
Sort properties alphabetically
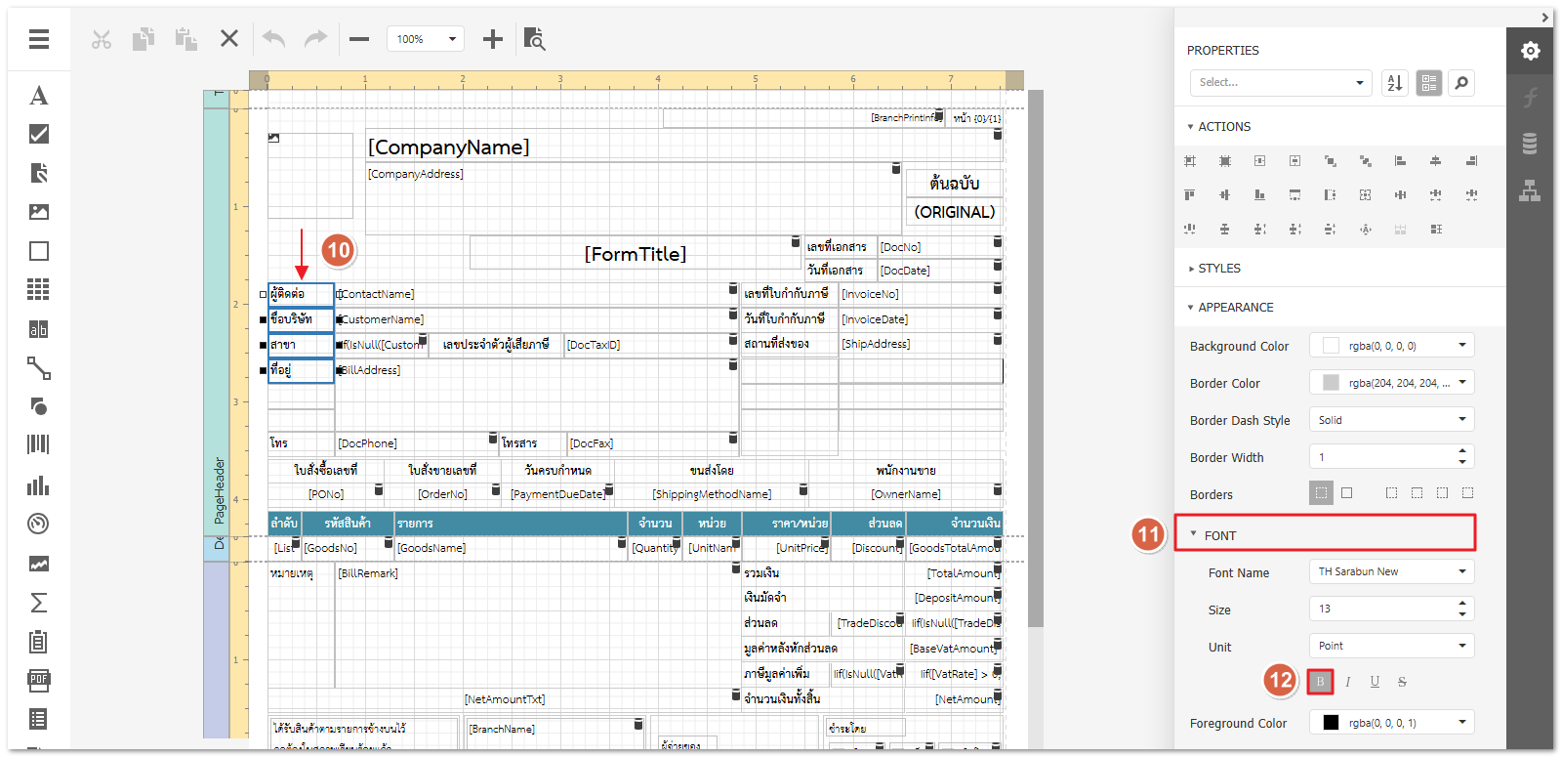tap(1395, 83)
